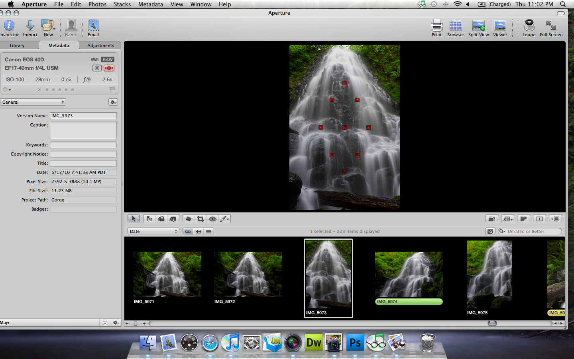
Task: Open Photoshop from the Dock
Action: (355, 342)
